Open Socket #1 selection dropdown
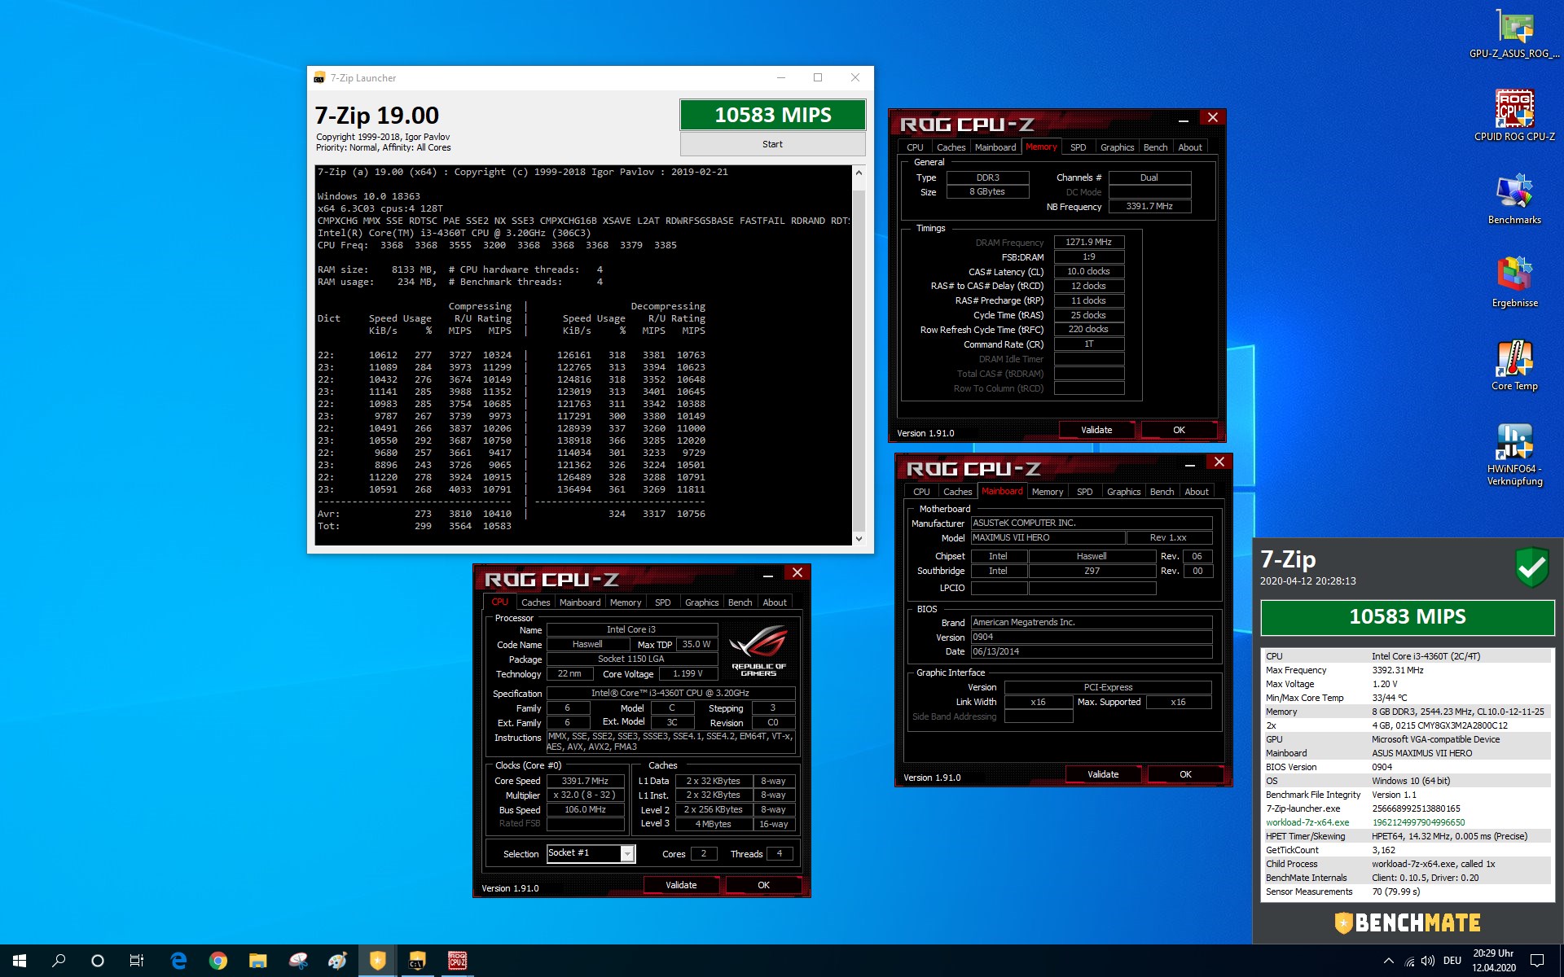This screenshot has width=1564, height=977. 627,853
